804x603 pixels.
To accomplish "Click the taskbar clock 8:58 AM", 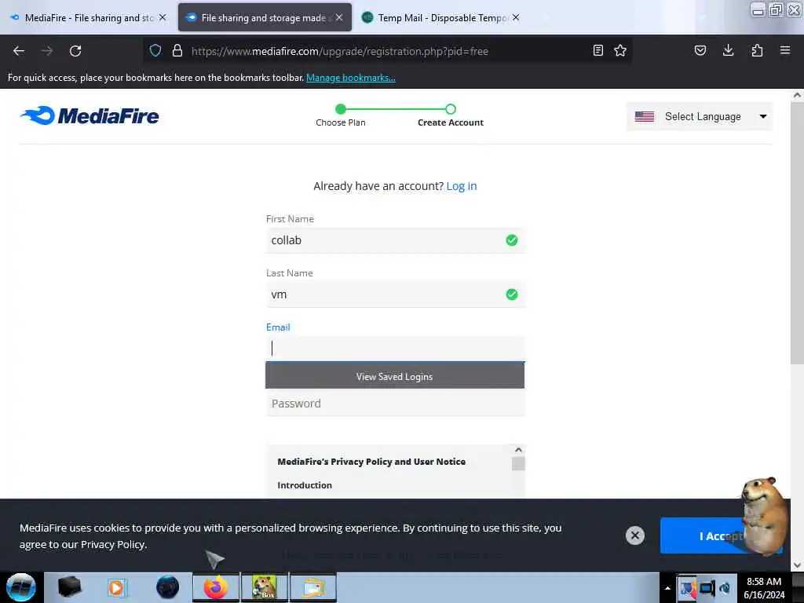I will 764,582.
